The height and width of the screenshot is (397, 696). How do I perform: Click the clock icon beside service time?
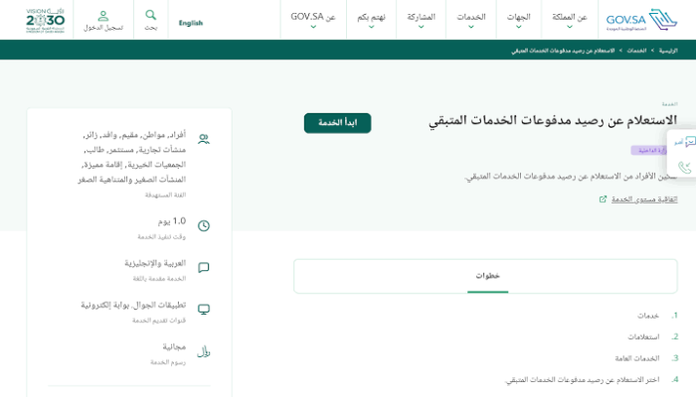[204, 225]
